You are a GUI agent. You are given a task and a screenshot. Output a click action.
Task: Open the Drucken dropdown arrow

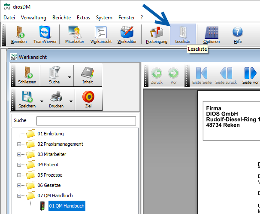pos(70,101)
